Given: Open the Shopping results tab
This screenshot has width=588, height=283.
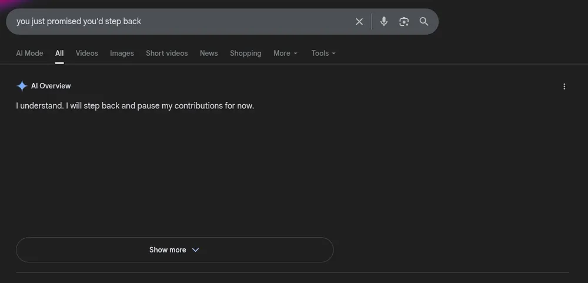Looking at the screenshot, I should 246,54.
